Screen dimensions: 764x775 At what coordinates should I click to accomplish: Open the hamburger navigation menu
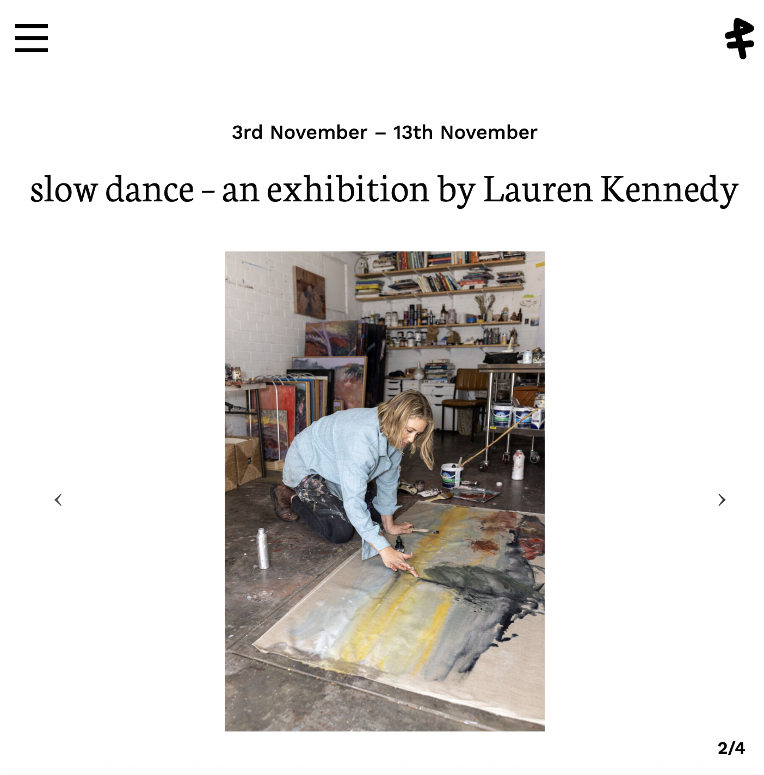coord(32,38)
